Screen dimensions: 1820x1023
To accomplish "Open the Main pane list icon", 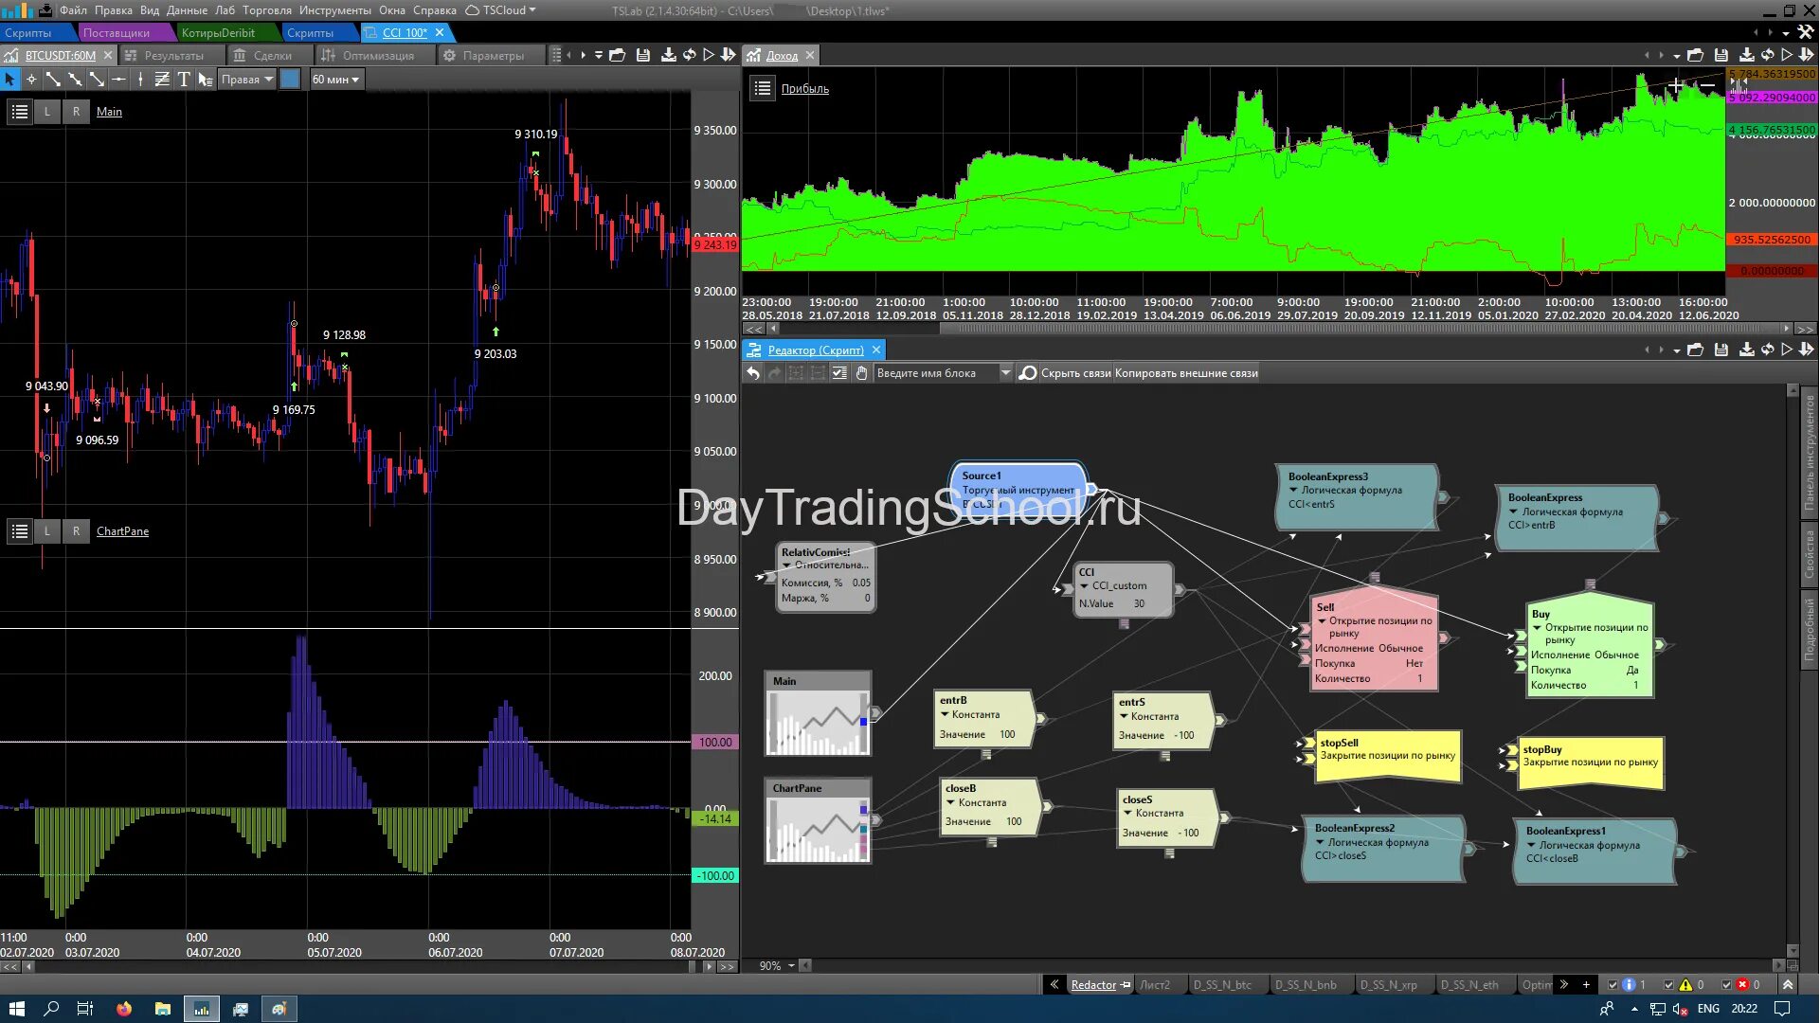I will point(20,112).
